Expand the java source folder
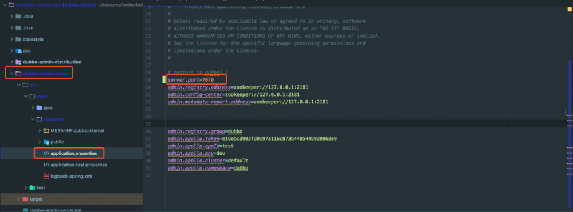Screen dimensions: 573x212 coord(33,108)
